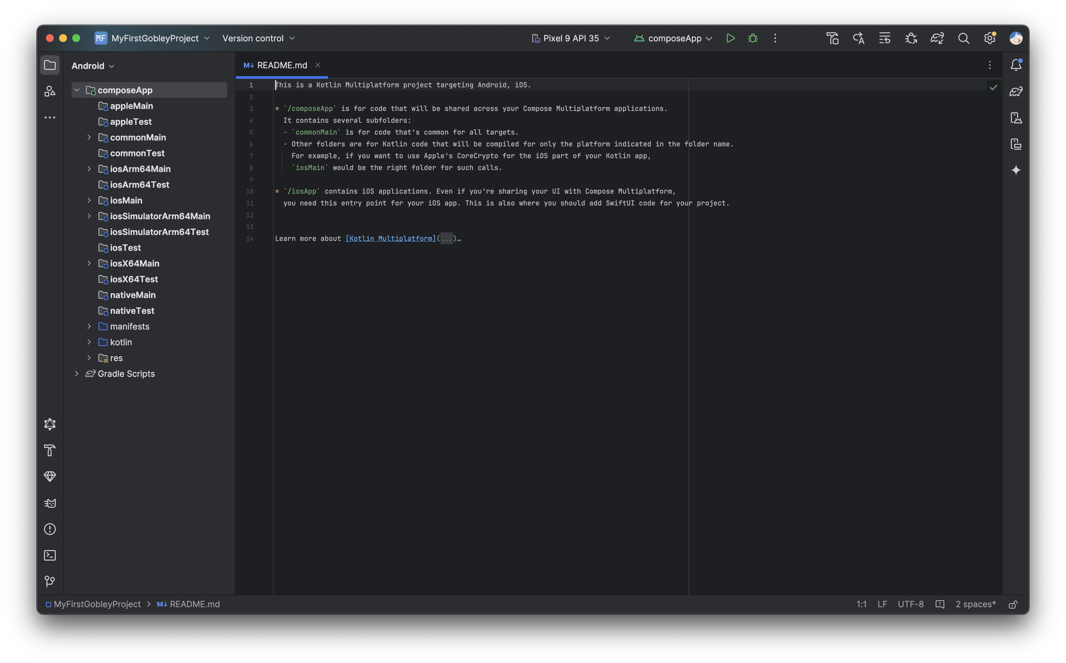This screenshot has width=1066, height=663.
Task: Open the user account avatar
Action: pos(1015,38)
